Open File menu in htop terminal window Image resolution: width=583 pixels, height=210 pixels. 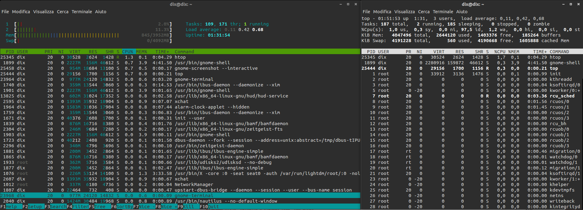5,12
